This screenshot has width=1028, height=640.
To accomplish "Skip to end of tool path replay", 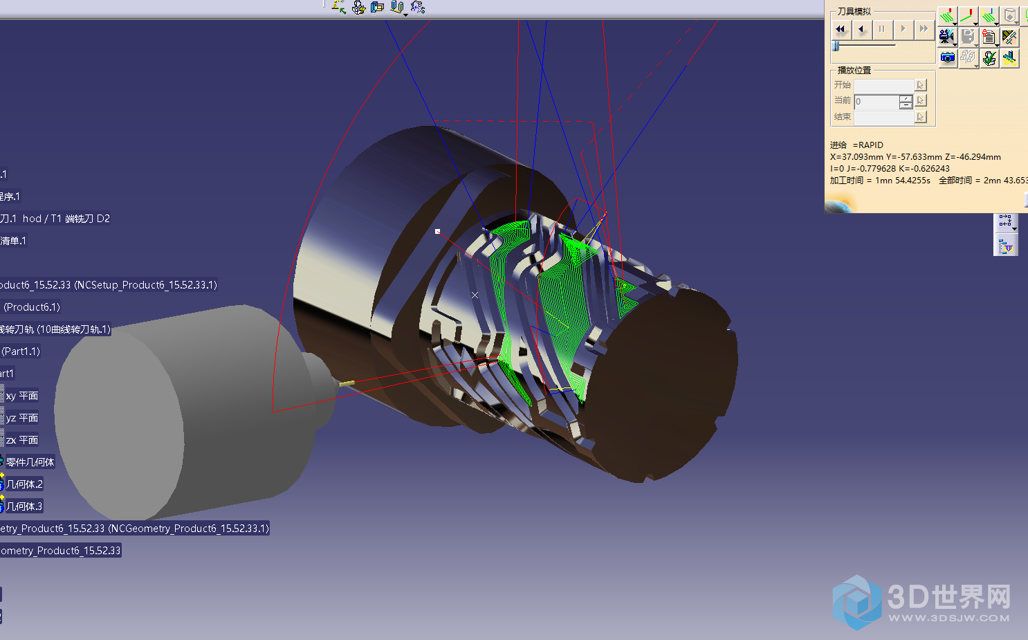I will (924, 29).
